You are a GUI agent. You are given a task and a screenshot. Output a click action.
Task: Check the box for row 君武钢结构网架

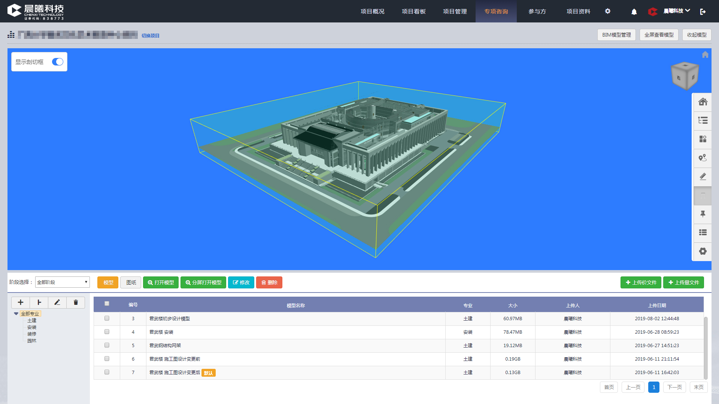(x=107, y=345)
